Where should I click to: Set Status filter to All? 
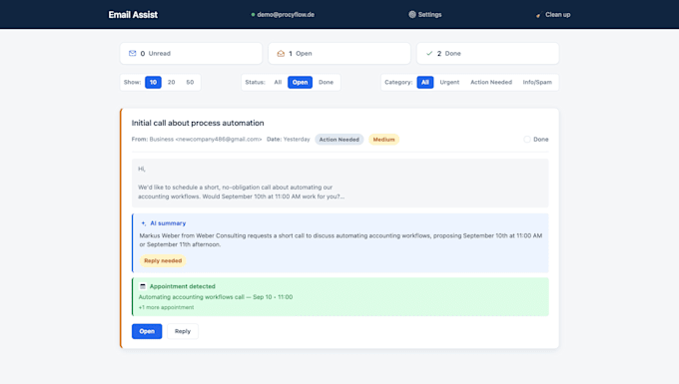point(278,82)
